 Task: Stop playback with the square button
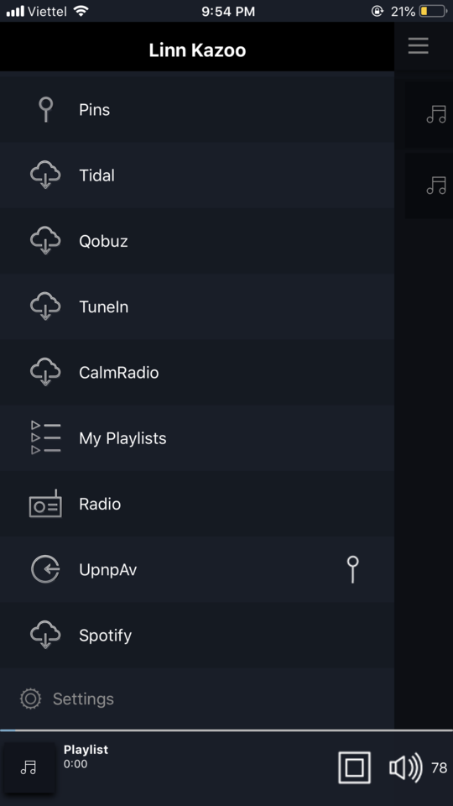click(x=354, y=767)
